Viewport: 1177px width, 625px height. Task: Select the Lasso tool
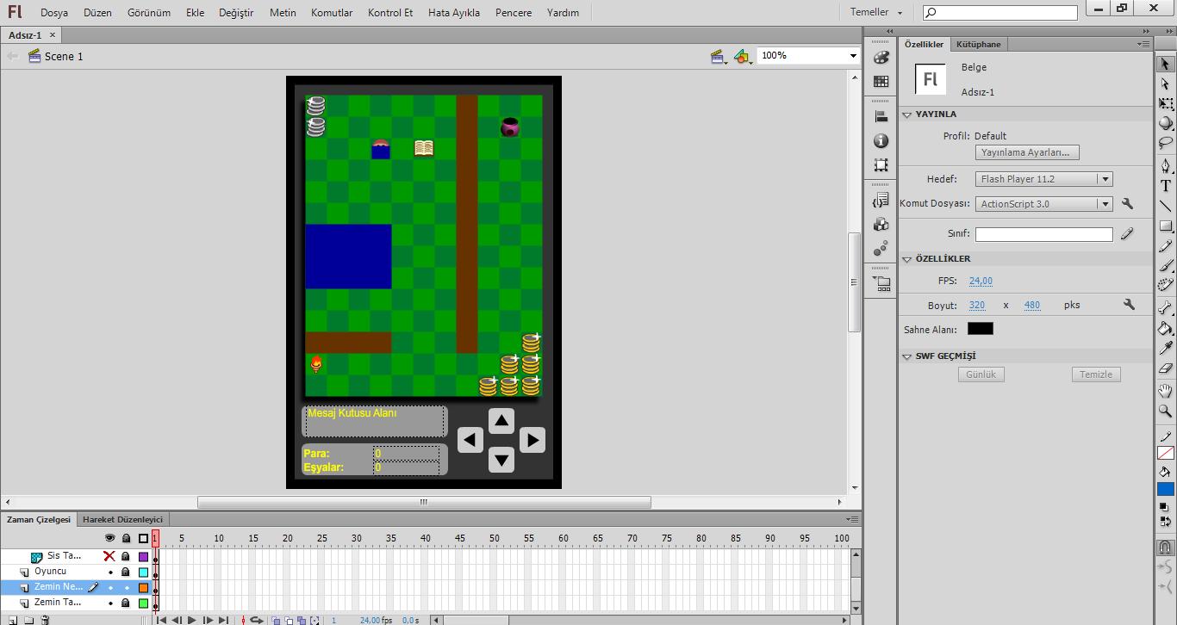coord(1165,143)
